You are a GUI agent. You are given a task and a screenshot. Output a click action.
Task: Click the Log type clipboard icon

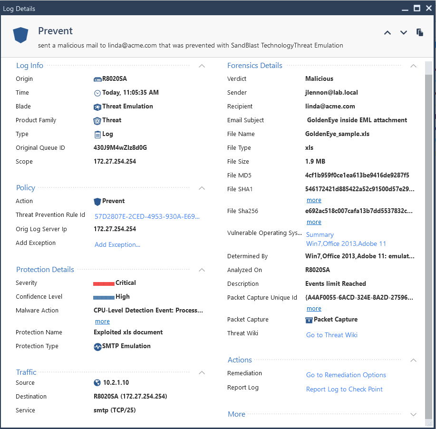click(x=97, y=135)
